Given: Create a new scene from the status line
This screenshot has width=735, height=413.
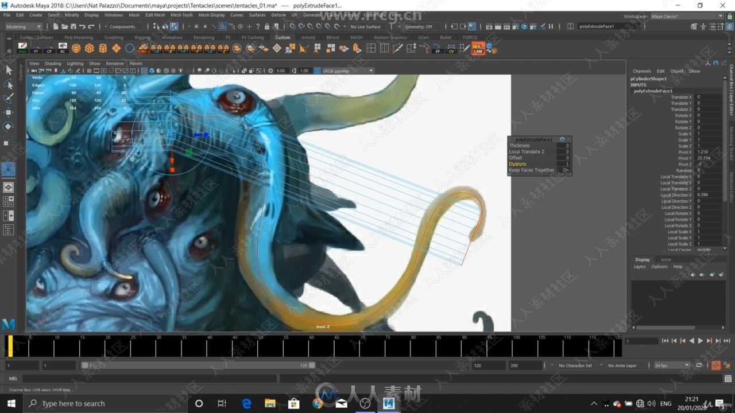Looking at the screenshot, I should 56,26.
